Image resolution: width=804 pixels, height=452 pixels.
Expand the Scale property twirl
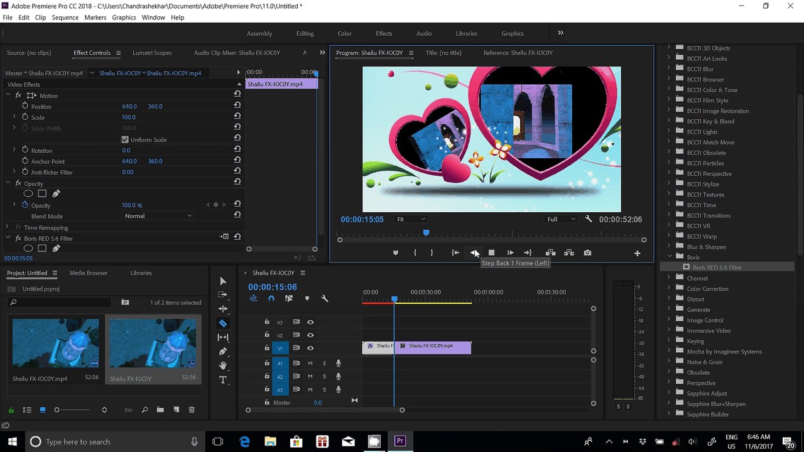[14, 117]
